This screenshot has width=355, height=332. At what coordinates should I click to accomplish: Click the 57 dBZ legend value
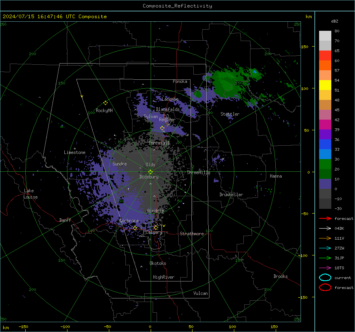tap(337, 70)
